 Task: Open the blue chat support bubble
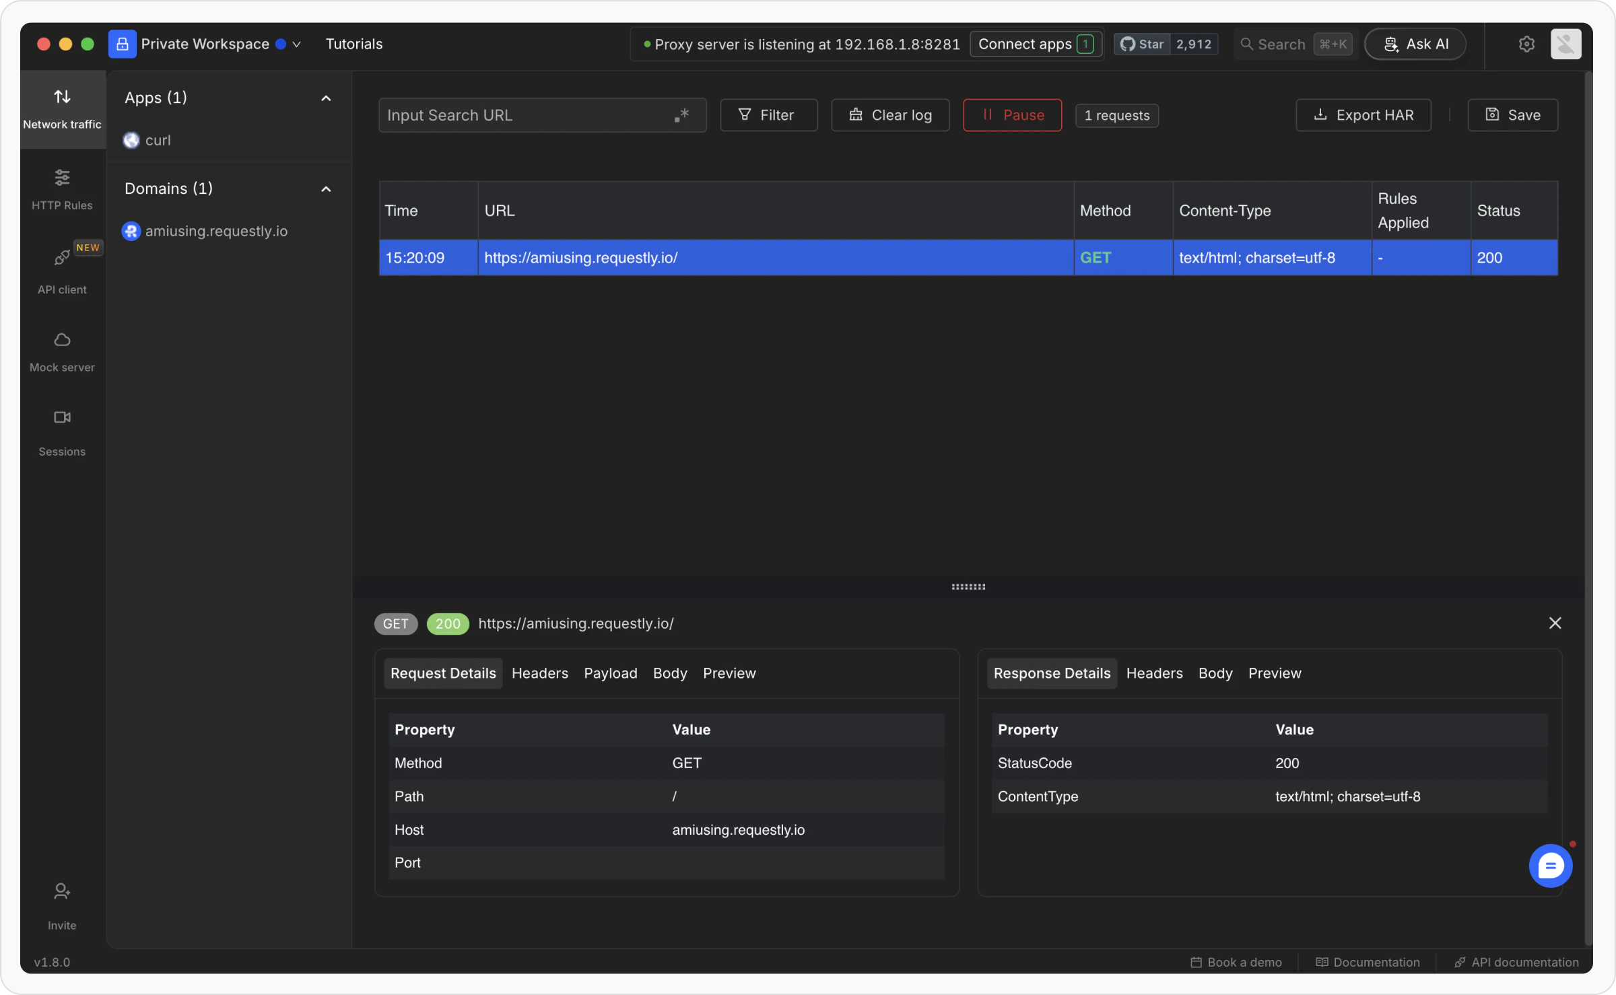1551,866
